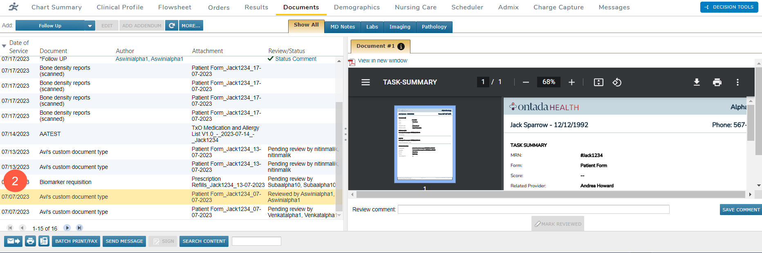
Task: Click the Save Comment button
Action: click(x=740, y=210)
